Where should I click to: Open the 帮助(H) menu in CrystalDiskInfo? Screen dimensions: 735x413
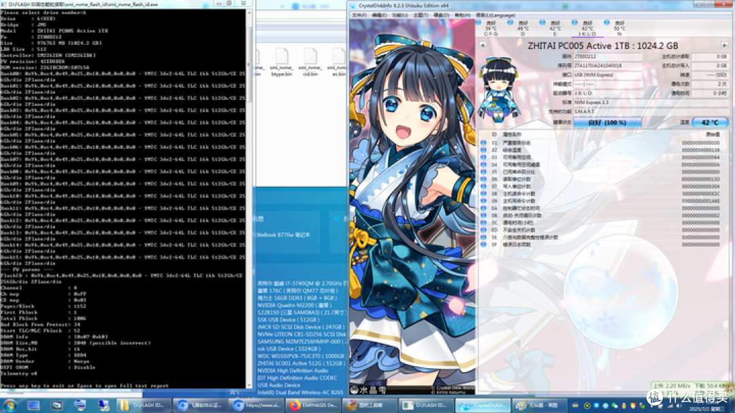point(462,16)
